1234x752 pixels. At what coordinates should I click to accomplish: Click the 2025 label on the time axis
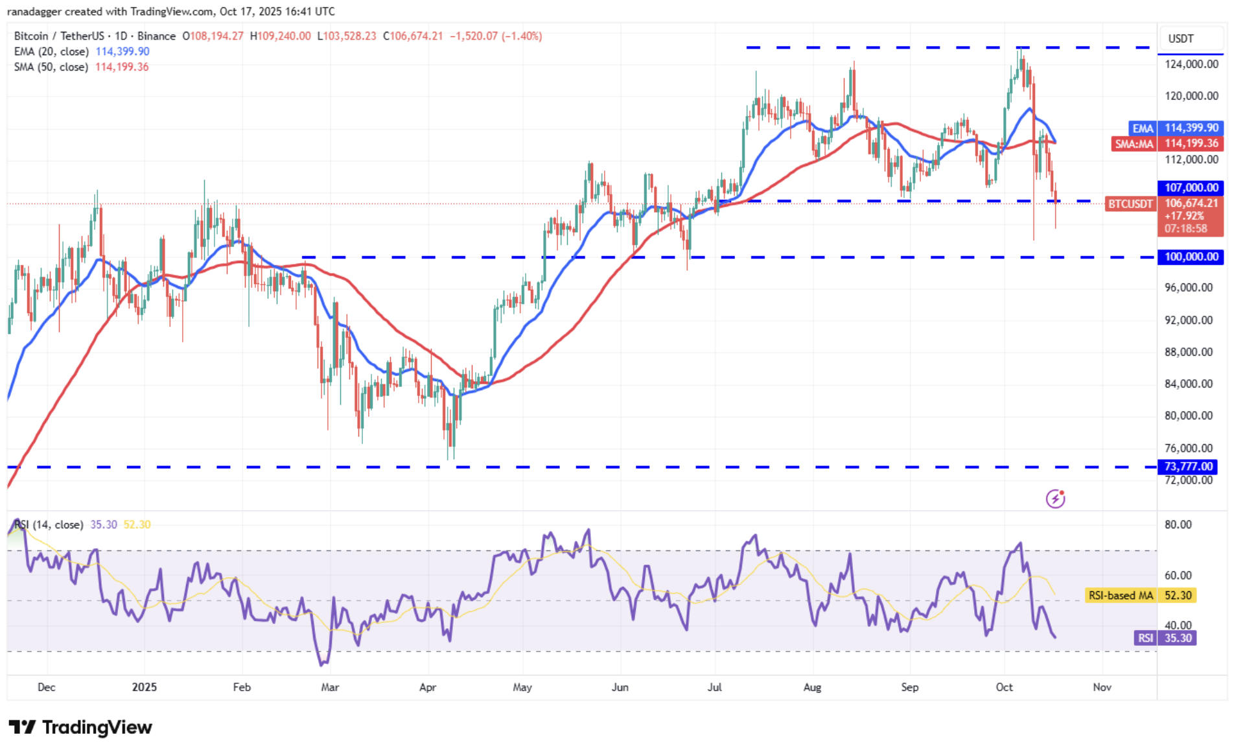pyautogui.click(x=144, y=687)
